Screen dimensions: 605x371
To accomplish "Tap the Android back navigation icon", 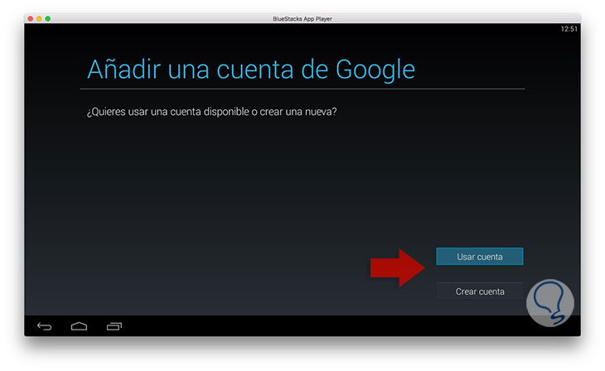I will tap(45, 326).
